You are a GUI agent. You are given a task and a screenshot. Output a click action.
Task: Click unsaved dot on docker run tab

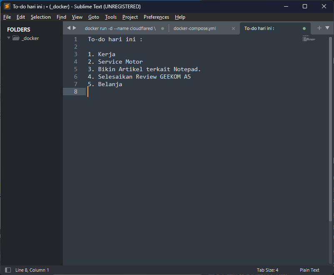coord(162,29)
